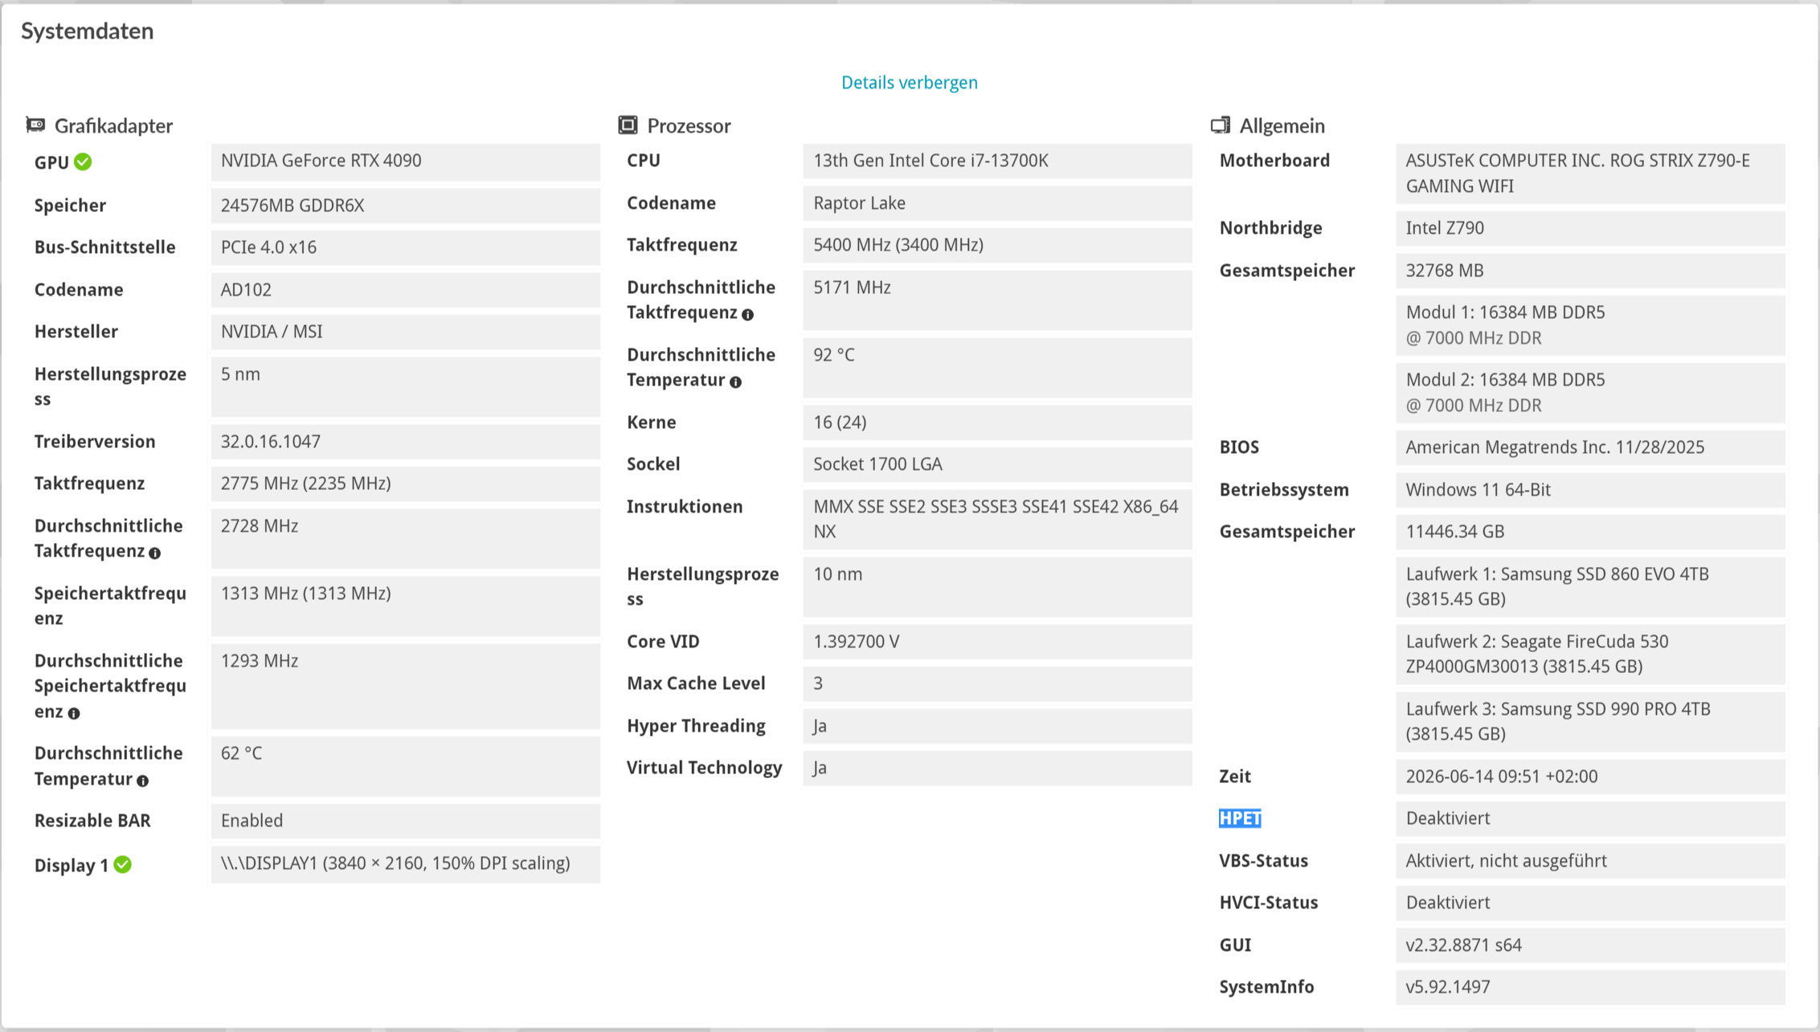The height and width of the screenshot is (1032, 1820).
Task: Click the Prozessor chip icon
Action: (628, 124)
